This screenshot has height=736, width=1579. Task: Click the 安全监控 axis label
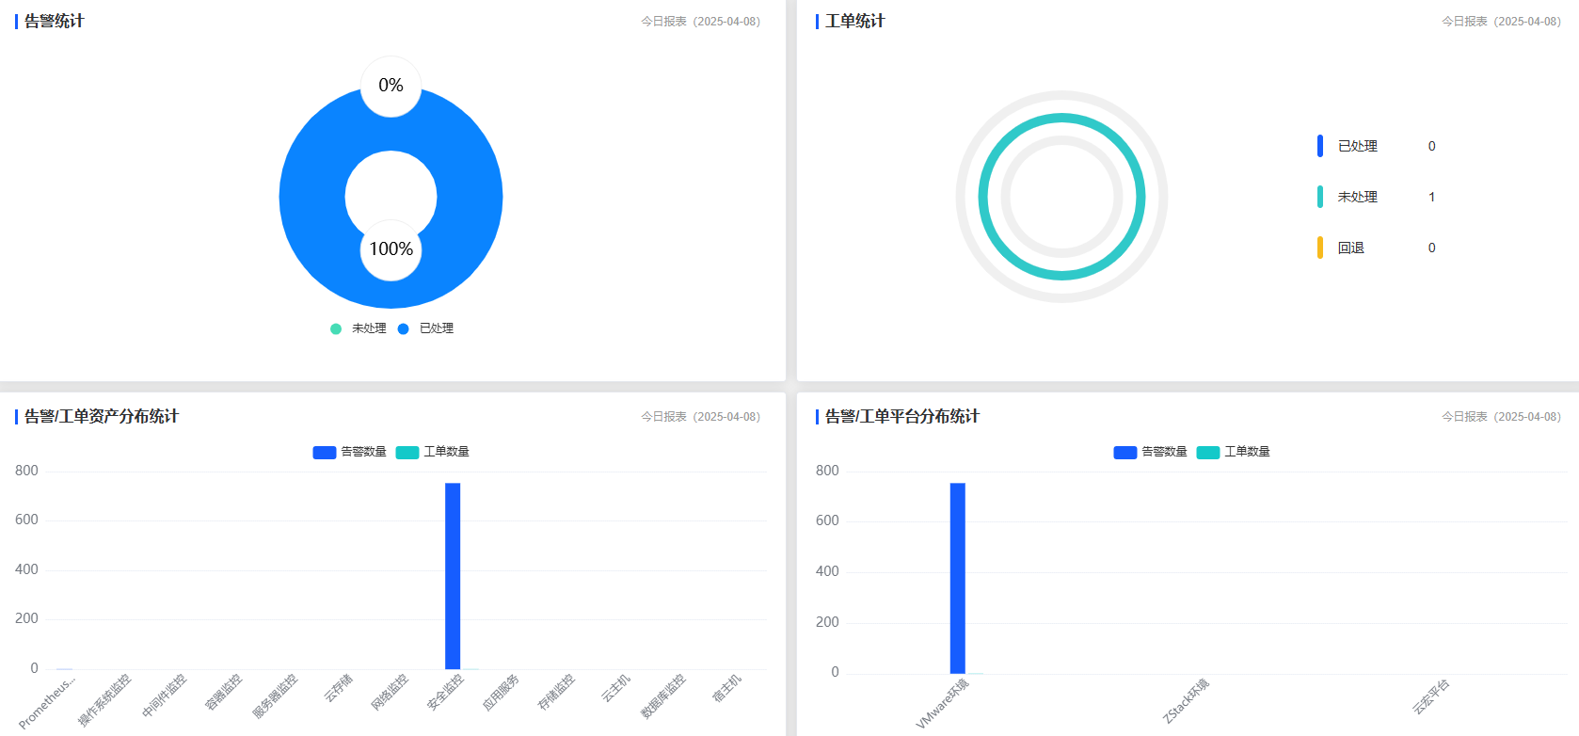point(445,692)
